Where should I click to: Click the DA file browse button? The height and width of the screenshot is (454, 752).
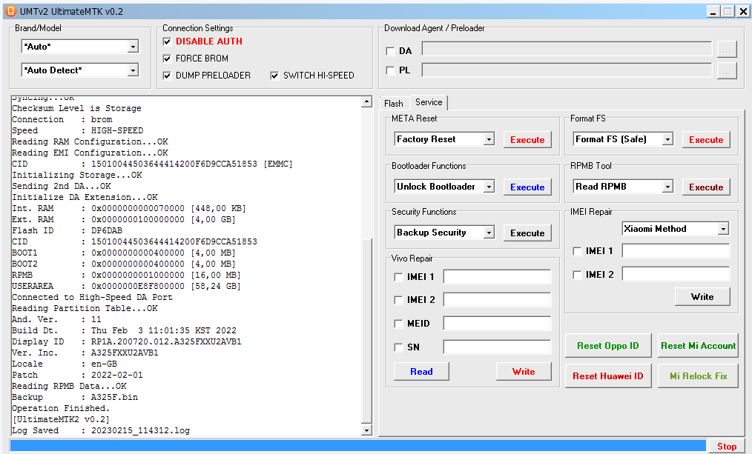727,50
